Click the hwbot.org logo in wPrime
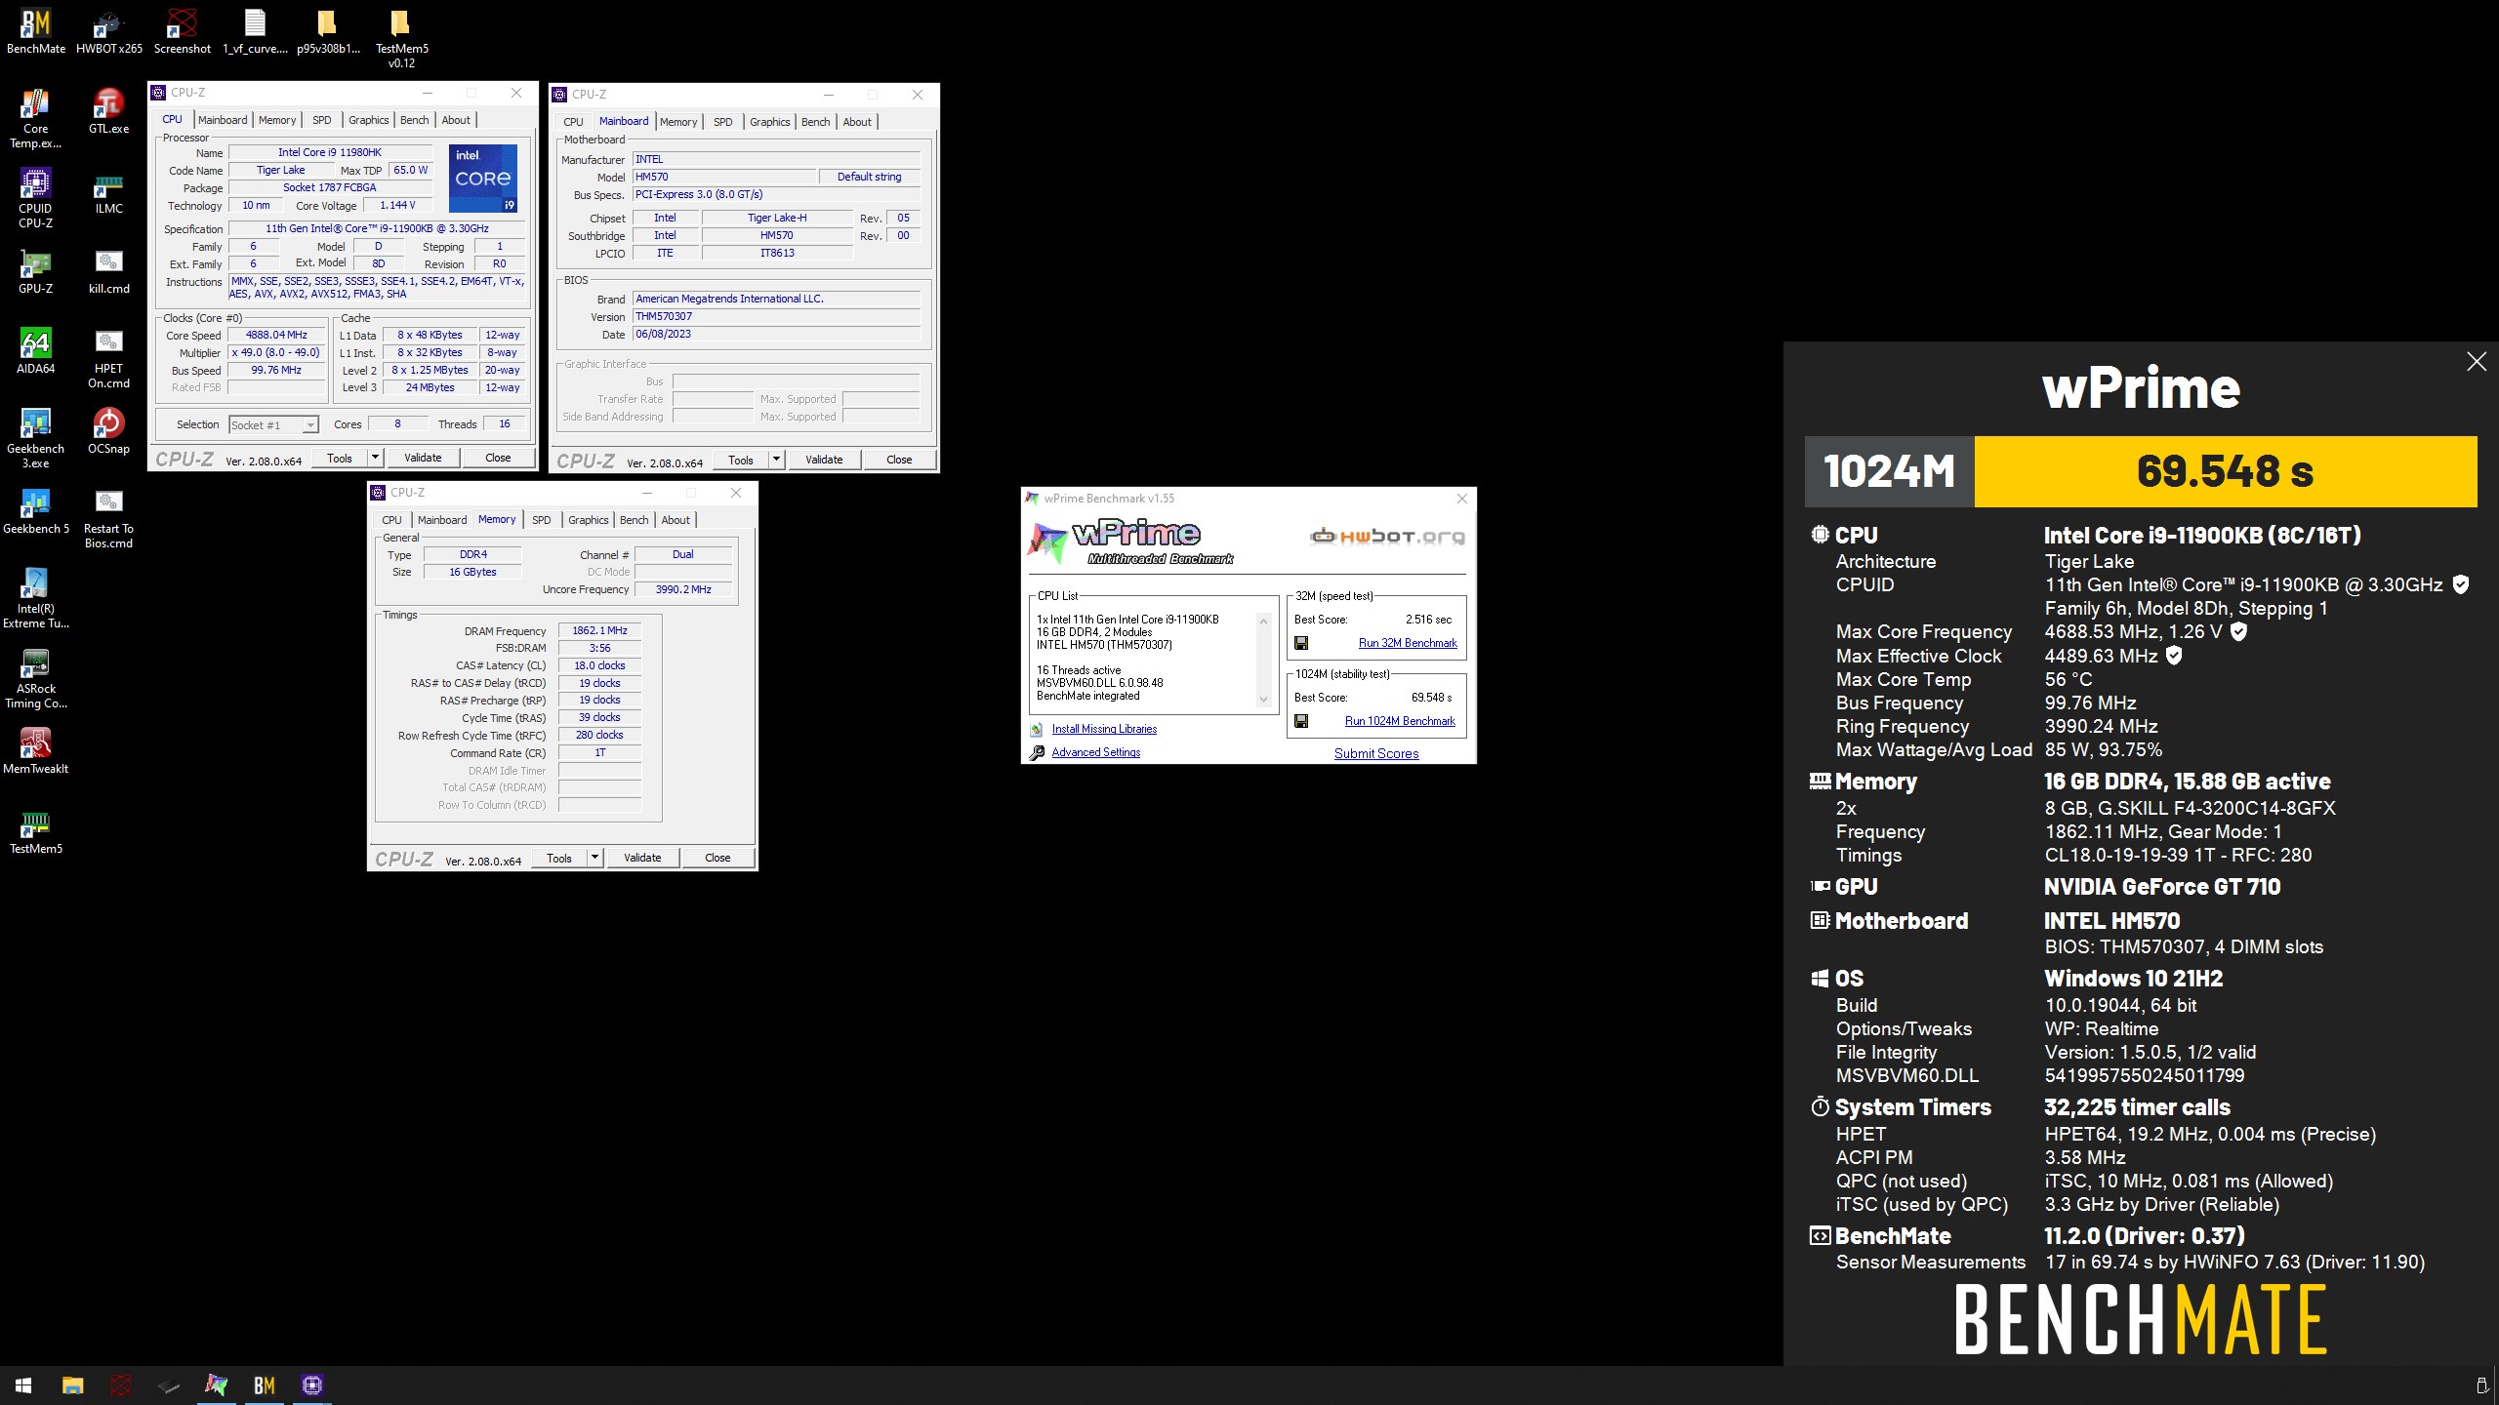 (x=1387, y=536)
